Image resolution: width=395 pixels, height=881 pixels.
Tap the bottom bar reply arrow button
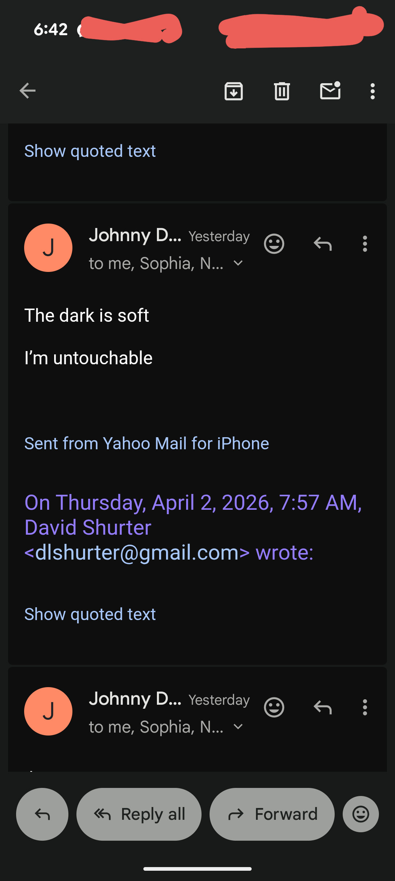coord(42,814)
